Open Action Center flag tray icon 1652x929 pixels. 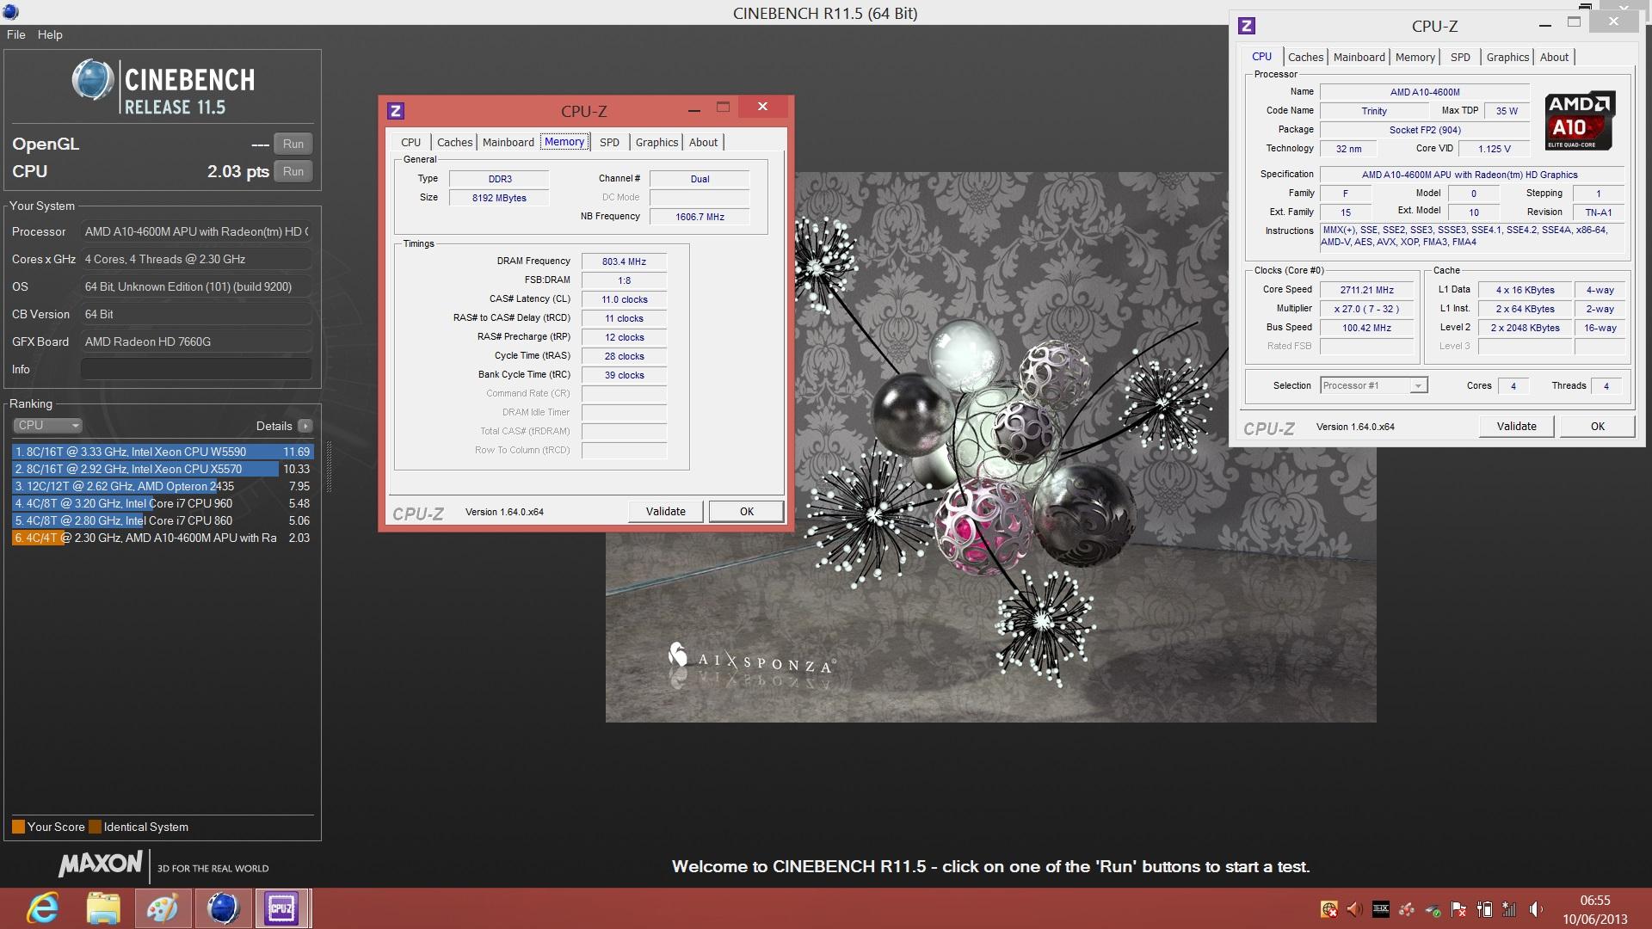pyautogui.click(x=1458, y=909)
